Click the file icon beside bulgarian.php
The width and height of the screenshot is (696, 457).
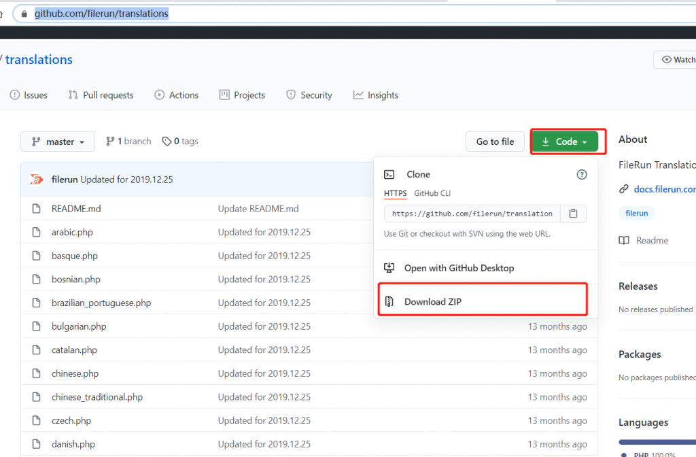[x=37, y=326]
